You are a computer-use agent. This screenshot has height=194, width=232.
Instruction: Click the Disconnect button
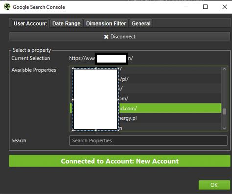(119, 36)
